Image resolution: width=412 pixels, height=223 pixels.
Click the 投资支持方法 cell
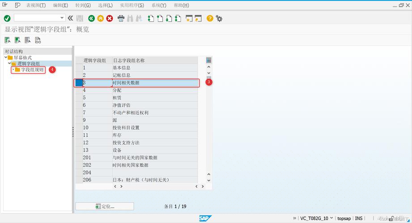[x=155, y=143]
